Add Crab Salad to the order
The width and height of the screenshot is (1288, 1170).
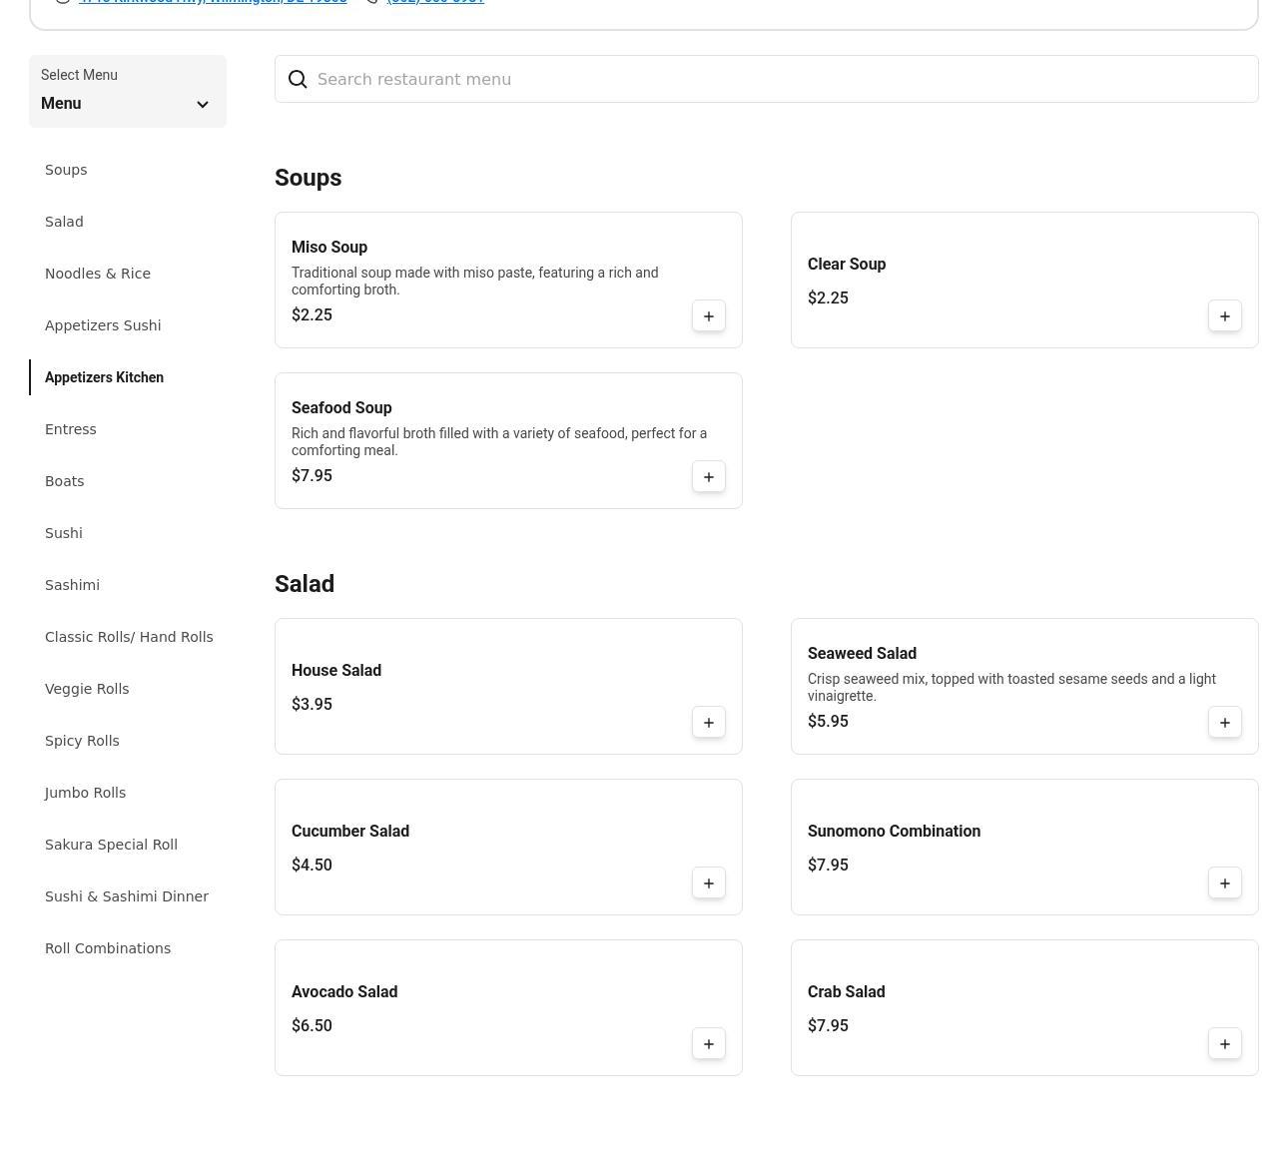coord(1224,1044)
